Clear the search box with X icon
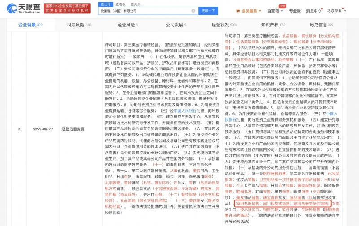 pos(193,11)
